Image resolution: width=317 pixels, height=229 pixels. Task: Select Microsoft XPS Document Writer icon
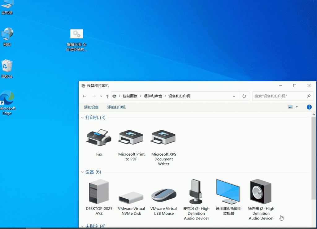pyautogui.click(x=163, y=137)
